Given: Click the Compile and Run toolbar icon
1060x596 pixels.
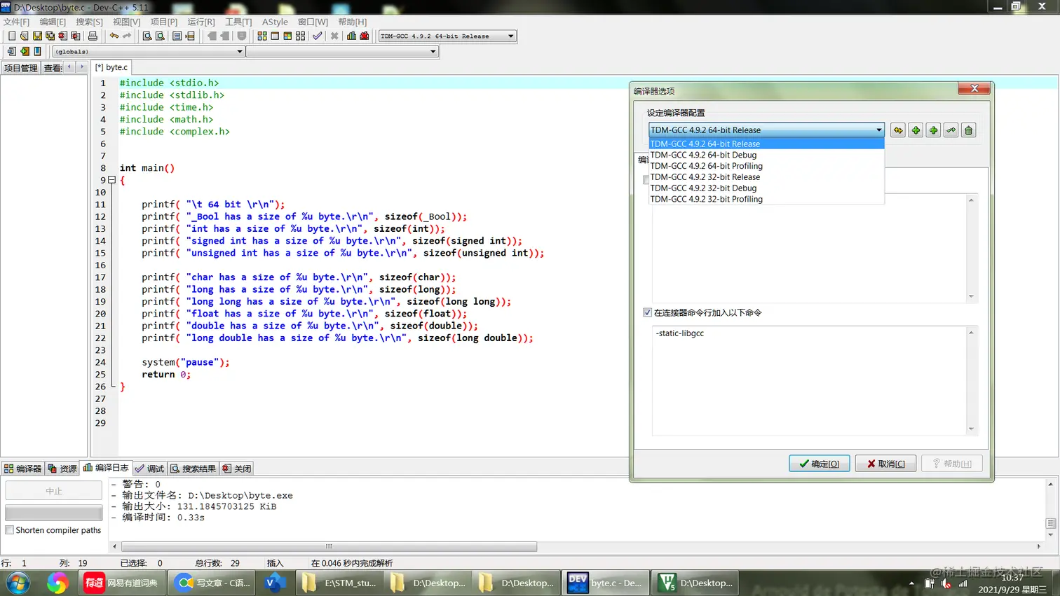Looking at the screenshot, I should [287, 36].
